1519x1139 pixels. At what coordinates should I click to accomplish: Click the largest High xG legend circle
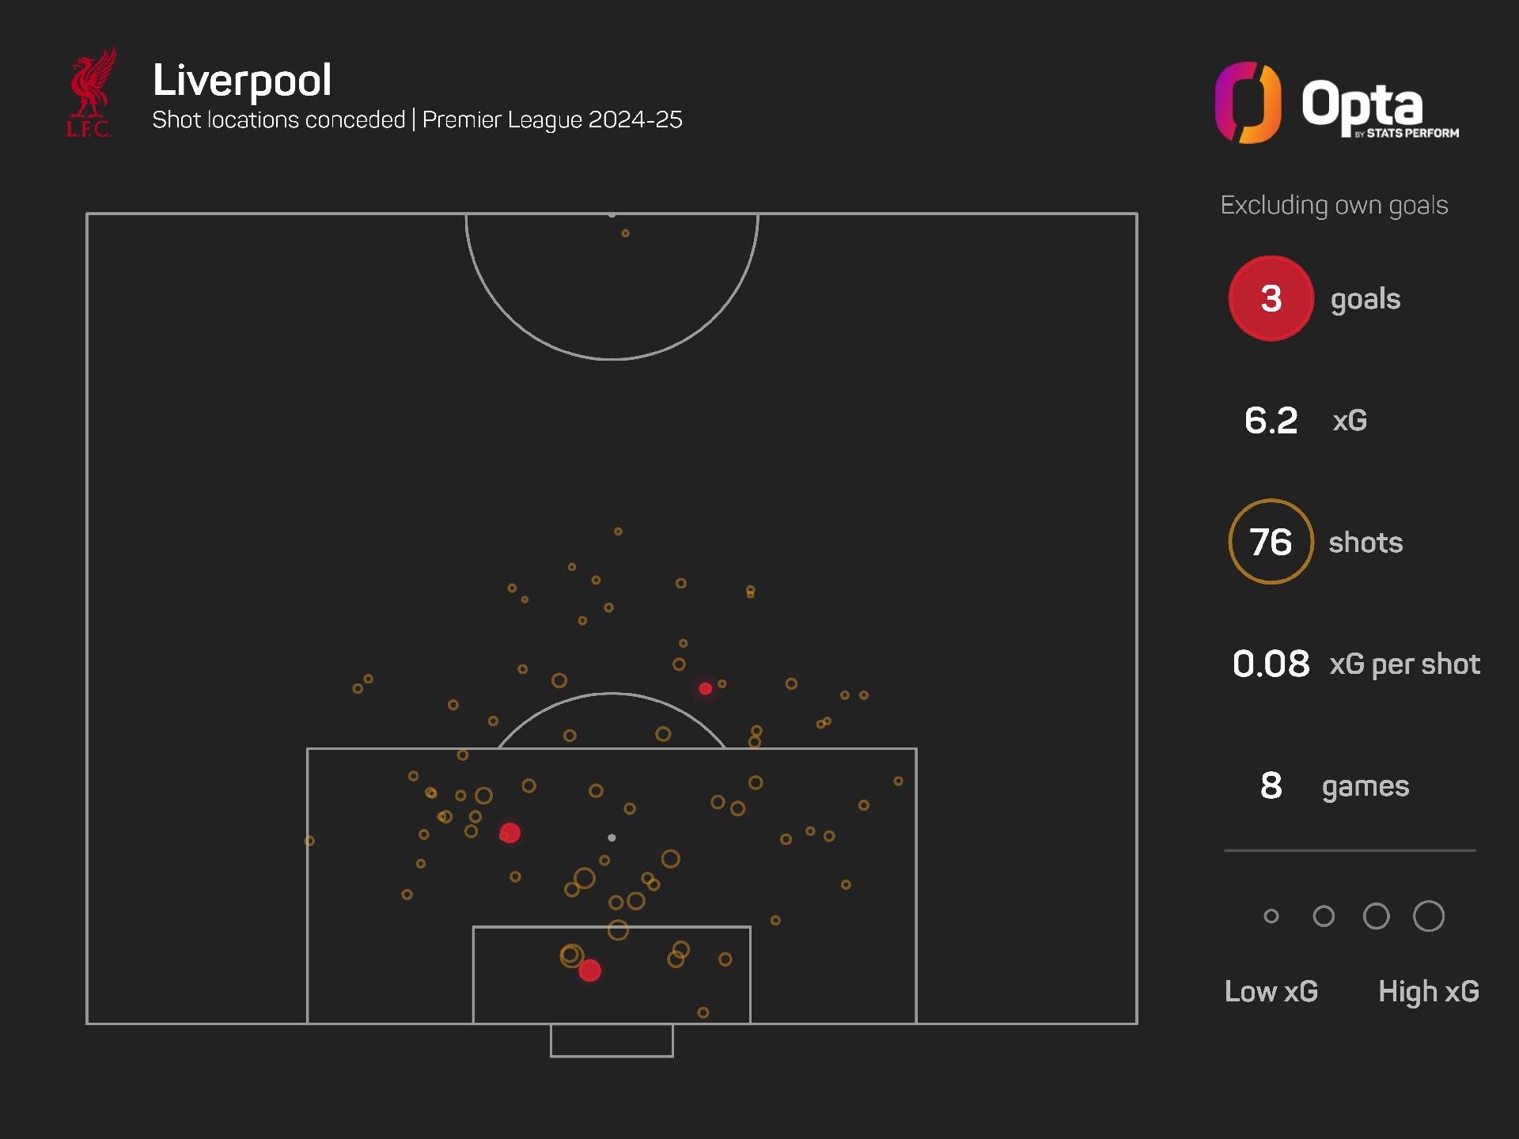pos(1429,916)
